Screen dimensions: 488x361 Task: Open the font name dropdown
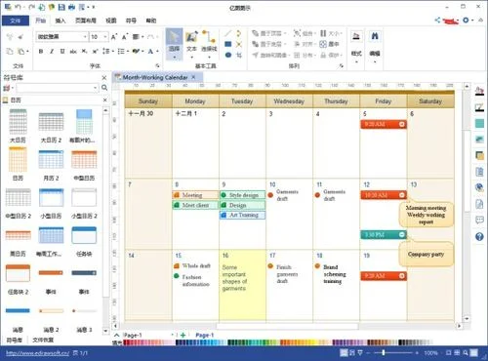[61, 37]
